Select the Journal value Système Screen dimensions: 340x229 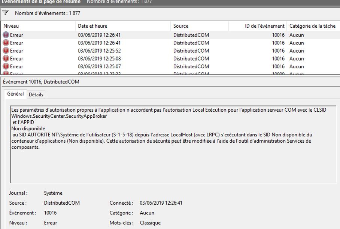pyautogui.click(x=53, y=193)
